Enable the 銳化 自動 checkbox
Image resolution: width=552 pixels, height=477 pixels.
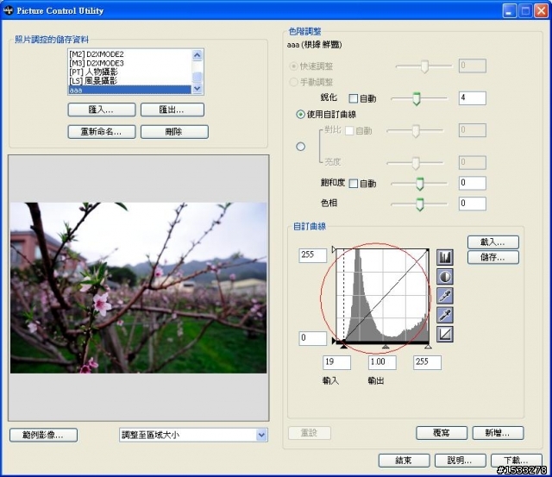(x=353, y=98)
